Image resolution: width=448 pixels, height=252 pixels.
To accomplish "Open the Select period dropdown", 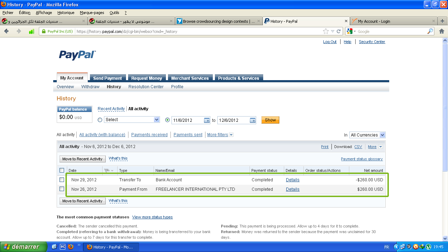I will [x=132, y=120].
